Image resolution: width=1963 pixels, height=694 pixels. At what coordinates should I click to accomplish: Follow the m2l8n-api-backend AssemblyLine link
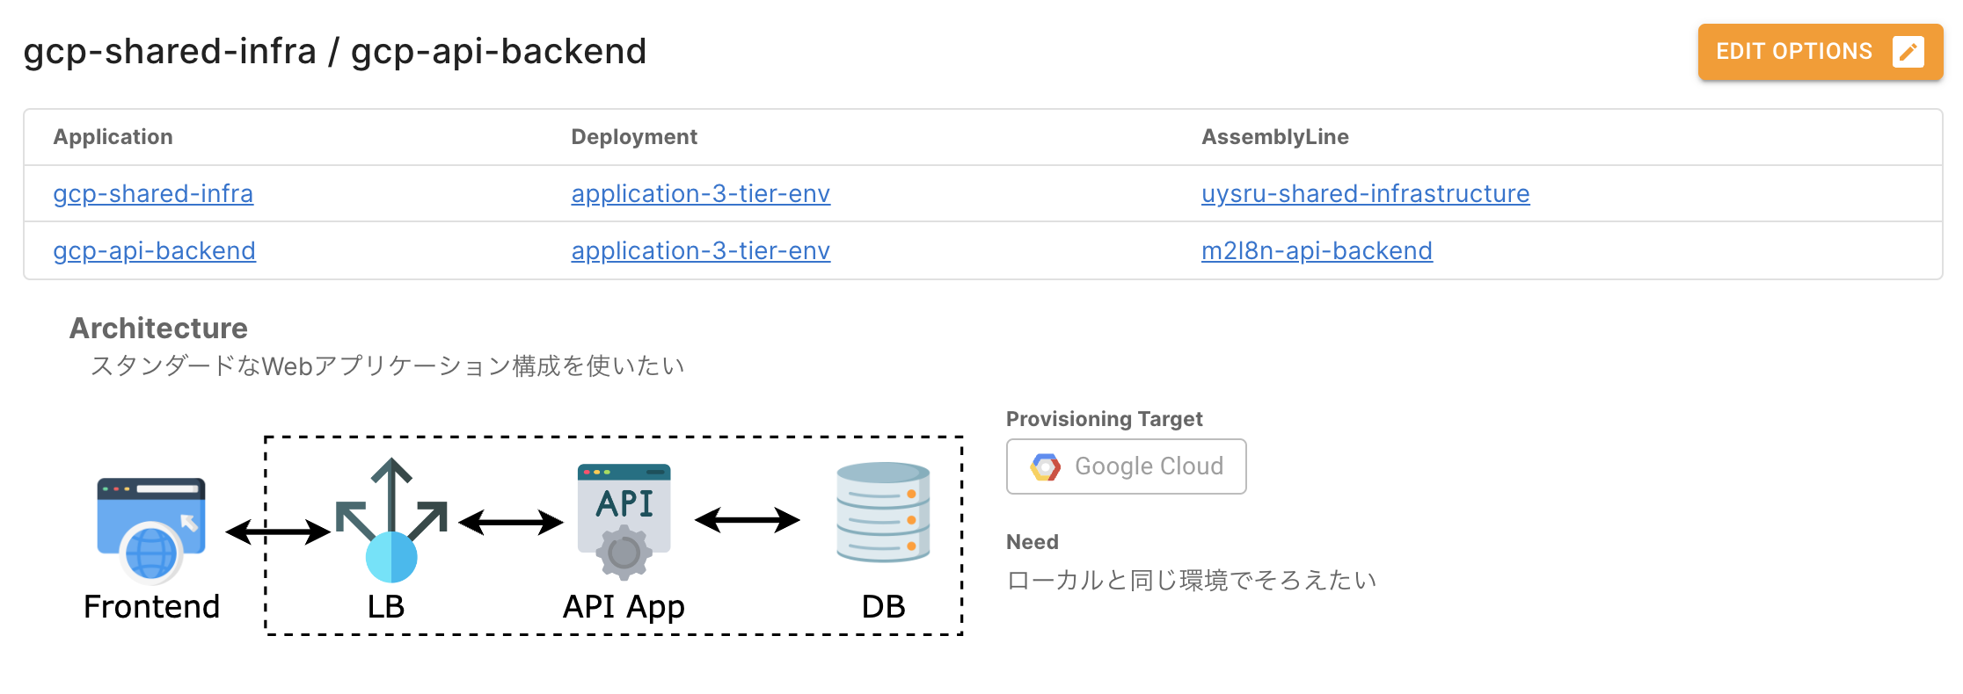[1317, 250]
